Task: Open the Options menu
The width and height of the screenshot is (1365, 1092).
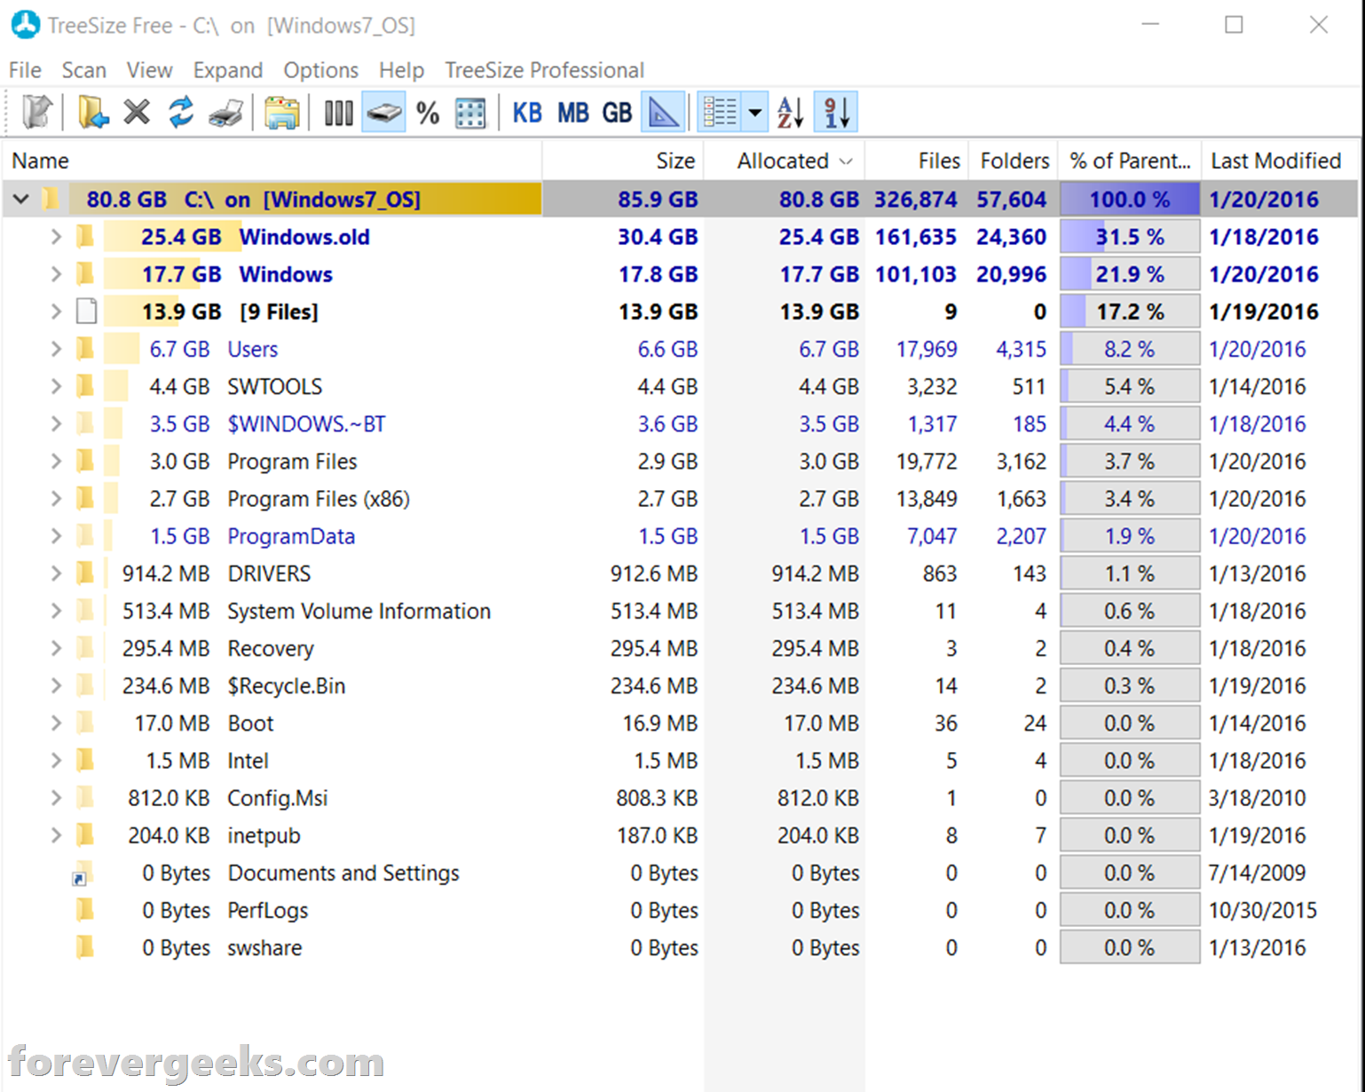Action: 320,70
